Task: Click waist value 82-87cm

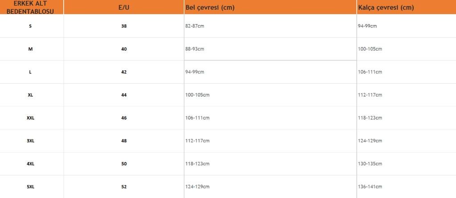Action: coord(195,26)
